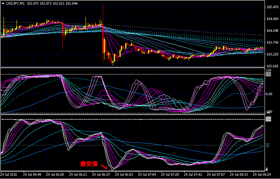Click the 130 indicator scale label
Viewport: 280px width, 179px height.
[269, 71]
